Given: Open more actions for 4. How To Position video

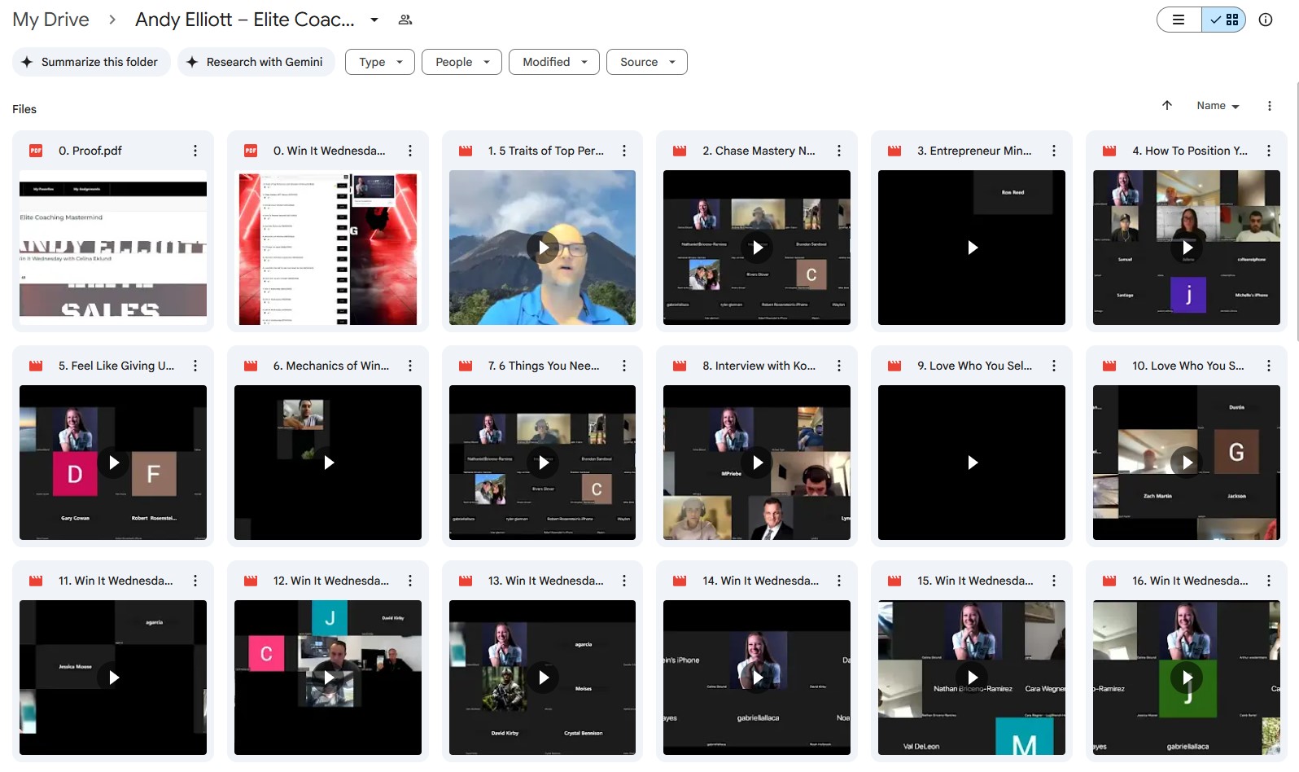Looking at the screenshot, I should 1269,151.
